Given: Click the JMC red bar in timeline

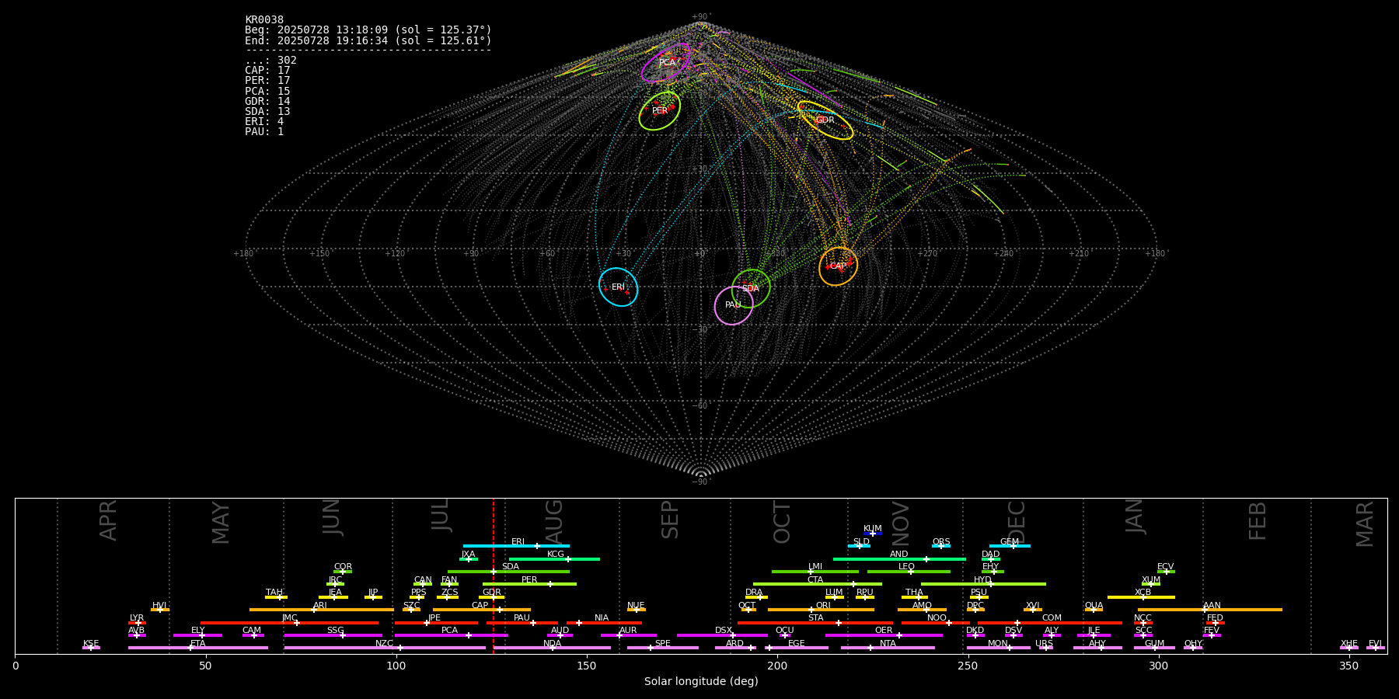Looking at the screenshot, I should [290, 623].
